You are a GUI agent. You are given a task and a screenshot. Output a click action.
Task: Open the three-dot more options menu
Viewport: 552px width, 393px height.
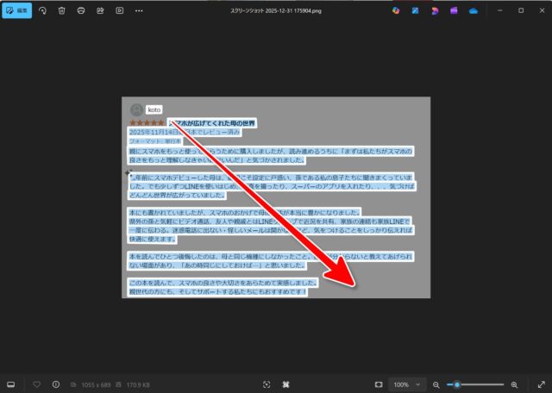141,10
